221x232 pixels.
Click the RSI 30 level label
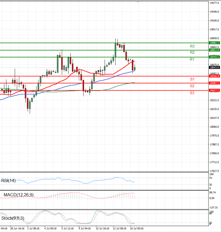tap(211, 185)
